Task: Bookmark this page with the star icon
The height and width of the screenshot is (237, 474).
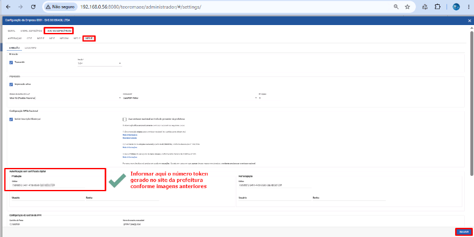Action: pos(407,7)
